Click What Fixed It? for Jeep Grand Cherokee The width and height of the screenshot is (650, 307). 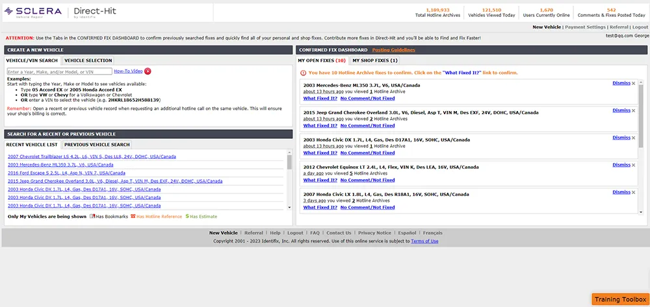pos(320,126)
